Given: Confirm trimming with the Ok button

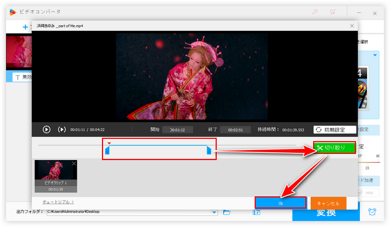Looking at the screenshot, I should pyautogui.click(x=280, y=203).
